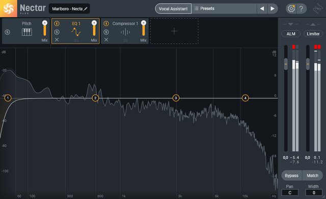326x199 pixels.
Task: Click input peak reading -5.4
Action: click(294, 157)
